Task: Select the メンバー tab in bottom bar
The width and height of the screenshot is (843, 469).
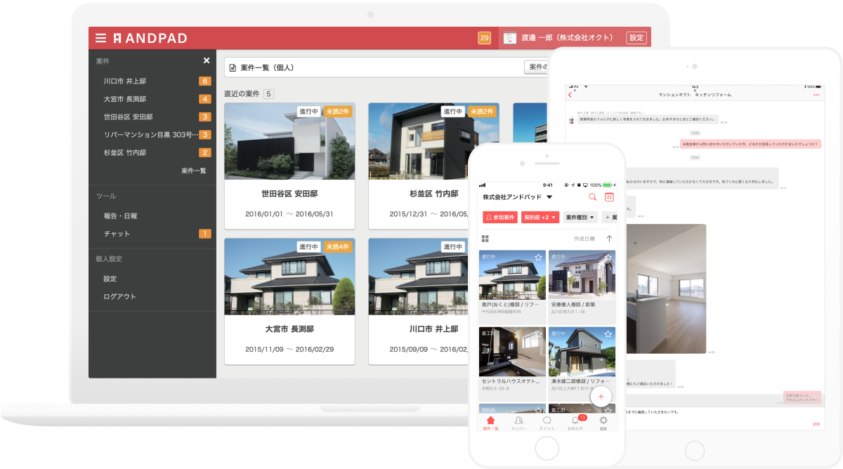Action: click(x=518, y=421)
